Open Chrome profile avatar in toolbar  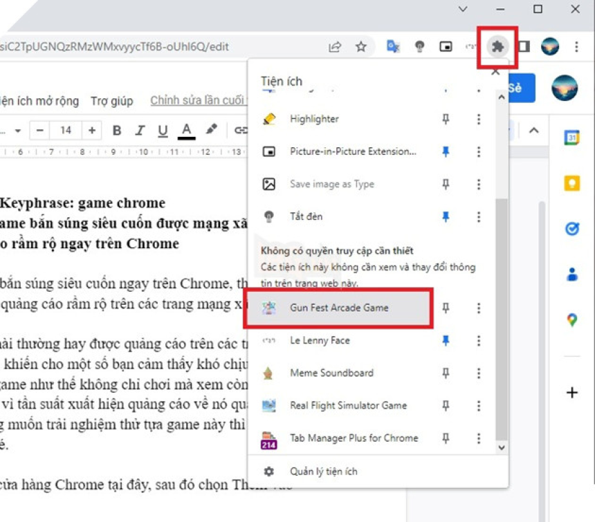(550, 46)
